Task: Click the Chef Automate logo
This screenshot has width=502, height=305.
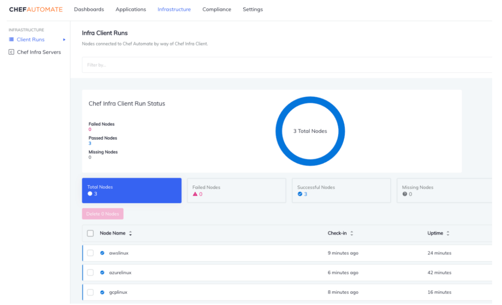Action: (x=36, y=10)
